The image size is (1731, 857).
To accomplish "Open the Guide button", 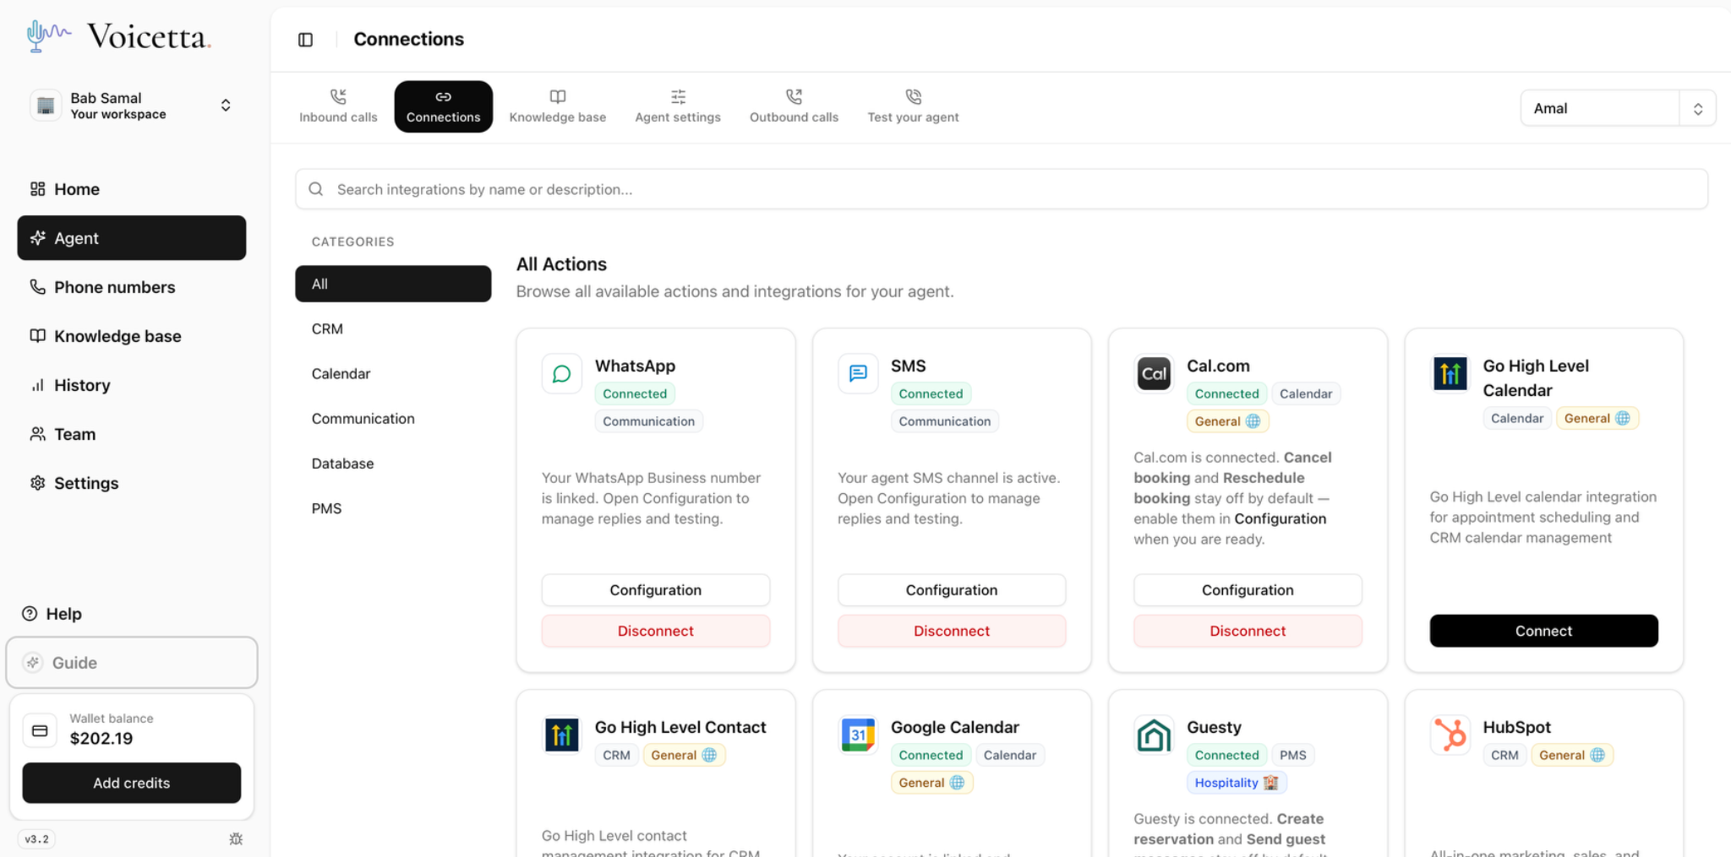I will click(x=132, y=663).
